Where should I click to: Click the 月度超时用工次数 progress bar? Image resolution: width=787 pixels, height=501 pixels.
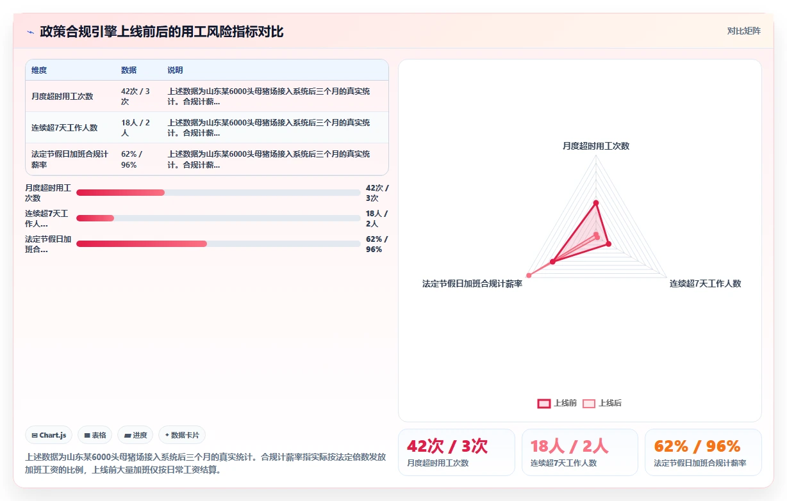click(219, 193)
